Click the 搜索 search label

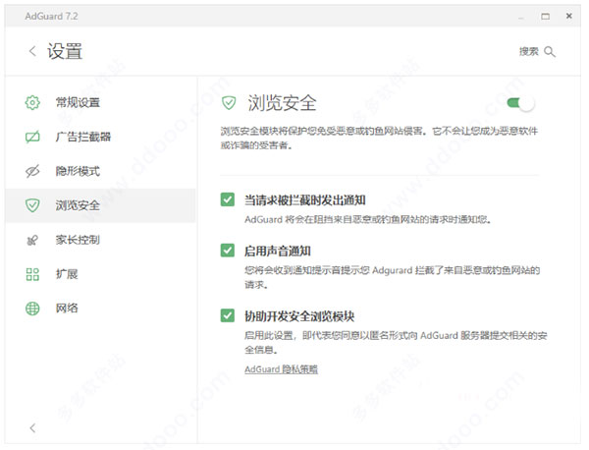(528, 51)
